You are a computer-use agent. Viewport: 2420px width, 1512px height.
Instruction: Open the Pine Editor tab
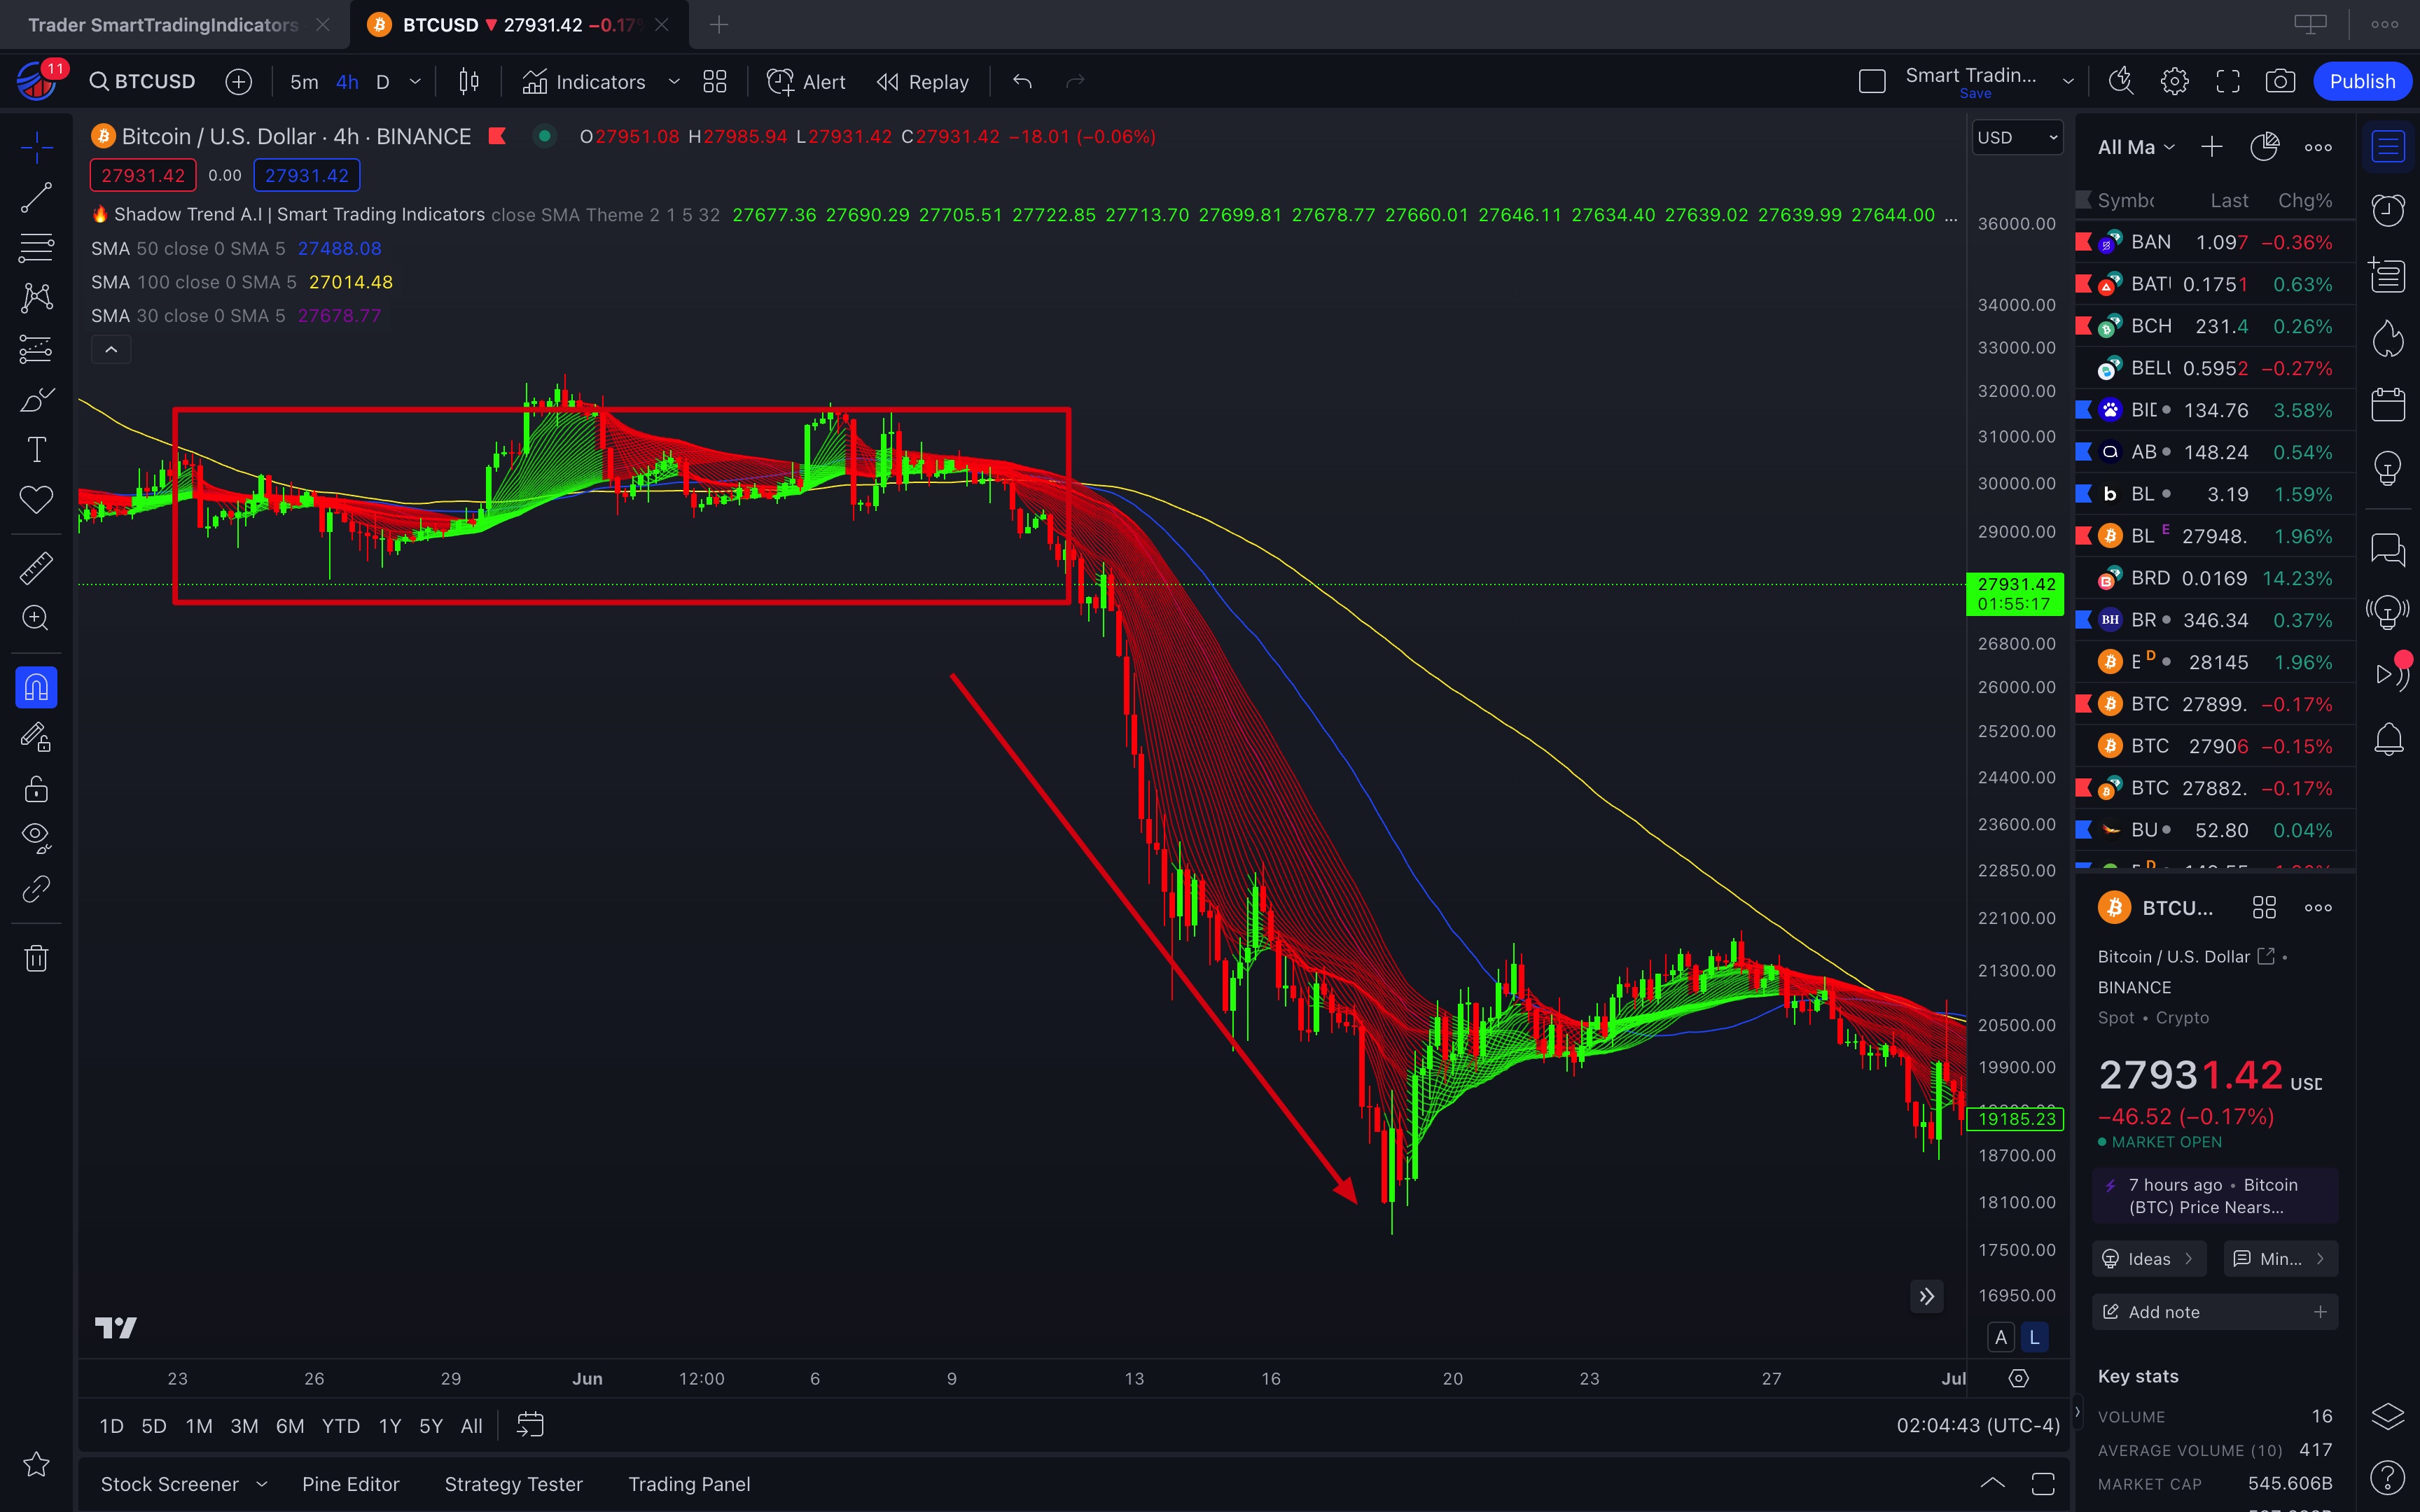(350, 1484)
